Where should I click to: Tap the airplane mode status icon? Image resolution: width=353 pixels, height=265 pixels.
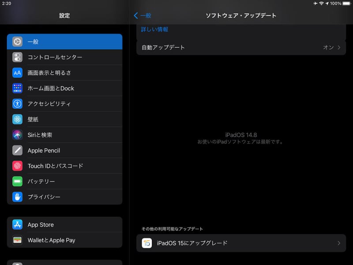coord(315,4)
